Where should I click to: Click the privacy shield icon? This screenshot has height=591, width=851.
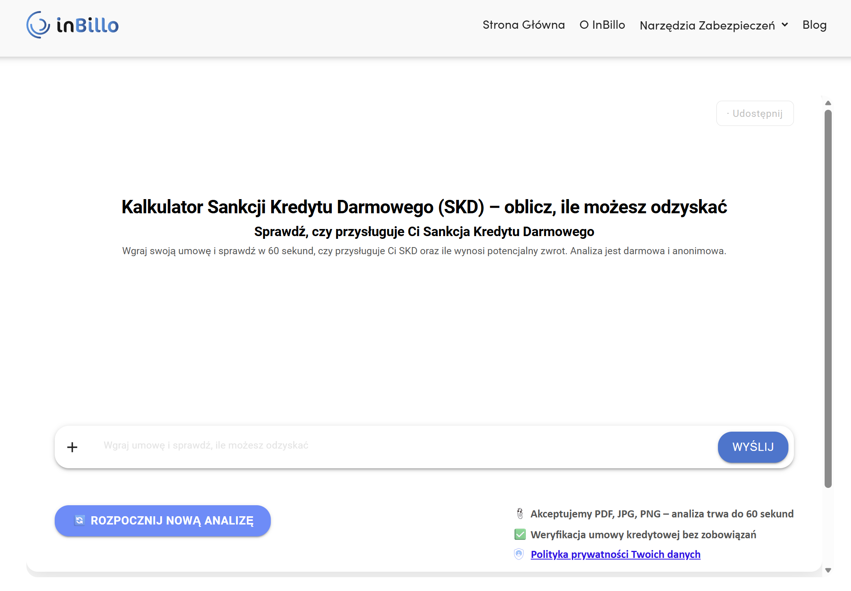coord(519,554)
